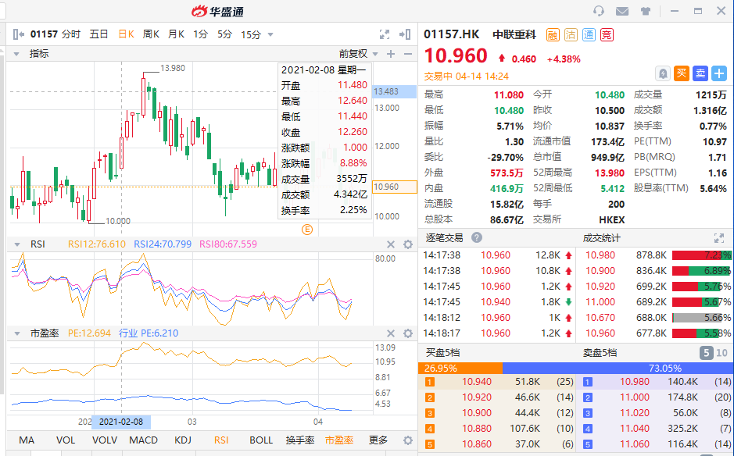Viewport: 734px width, 456px height.
Task: Open RSI indicator settings gear
Action: (408, 244)
